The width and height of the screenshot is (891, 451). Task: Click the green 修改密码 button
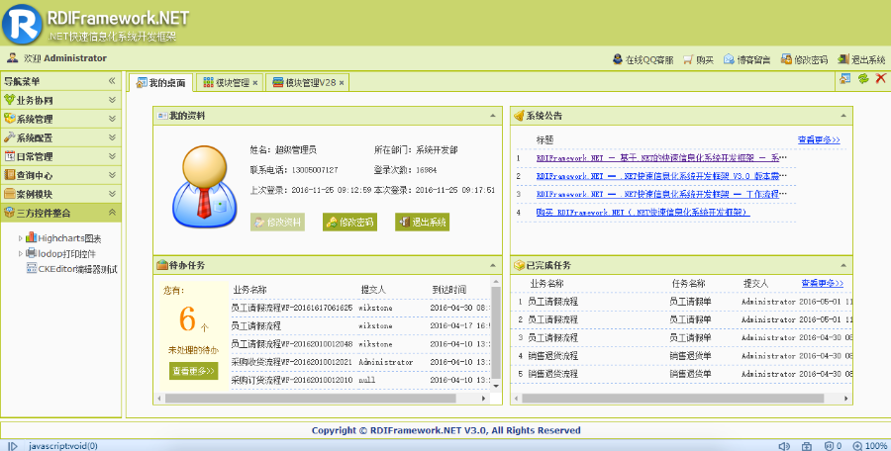[x=349, y=223]
